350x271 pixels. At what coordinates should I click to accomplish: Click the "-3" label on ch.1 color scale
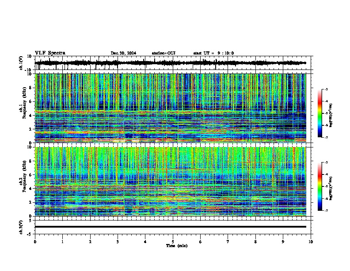(326, 89)
